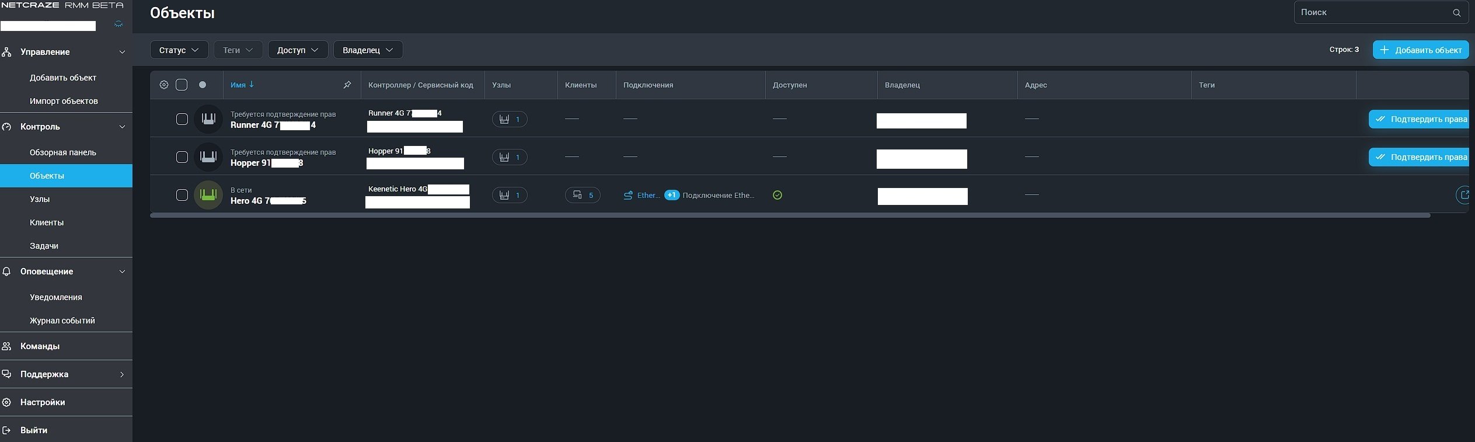
Task: Select the Hero 4G row checkbox
Action: point(182,195)
